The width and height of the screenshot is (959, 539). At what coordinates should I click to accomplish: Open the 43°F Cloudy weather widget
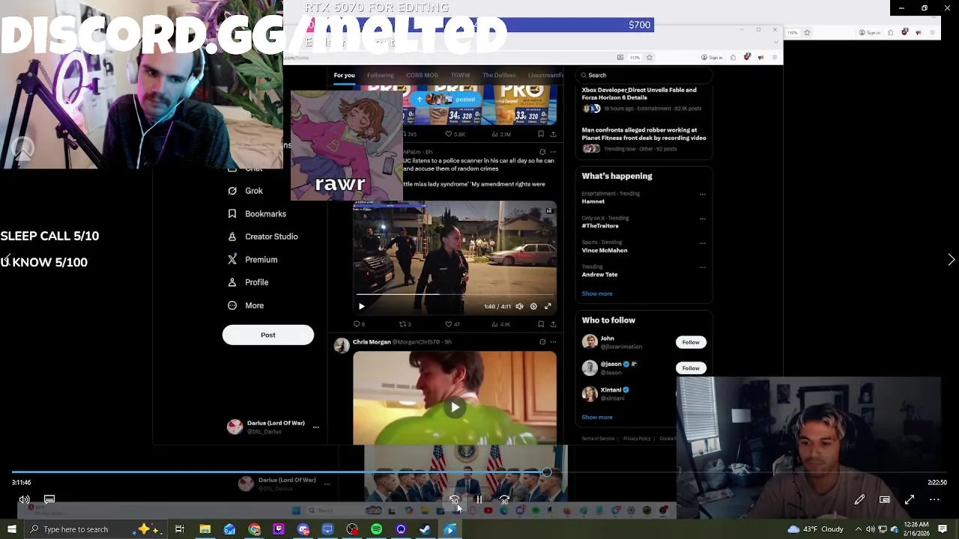[x=817, y=529]
